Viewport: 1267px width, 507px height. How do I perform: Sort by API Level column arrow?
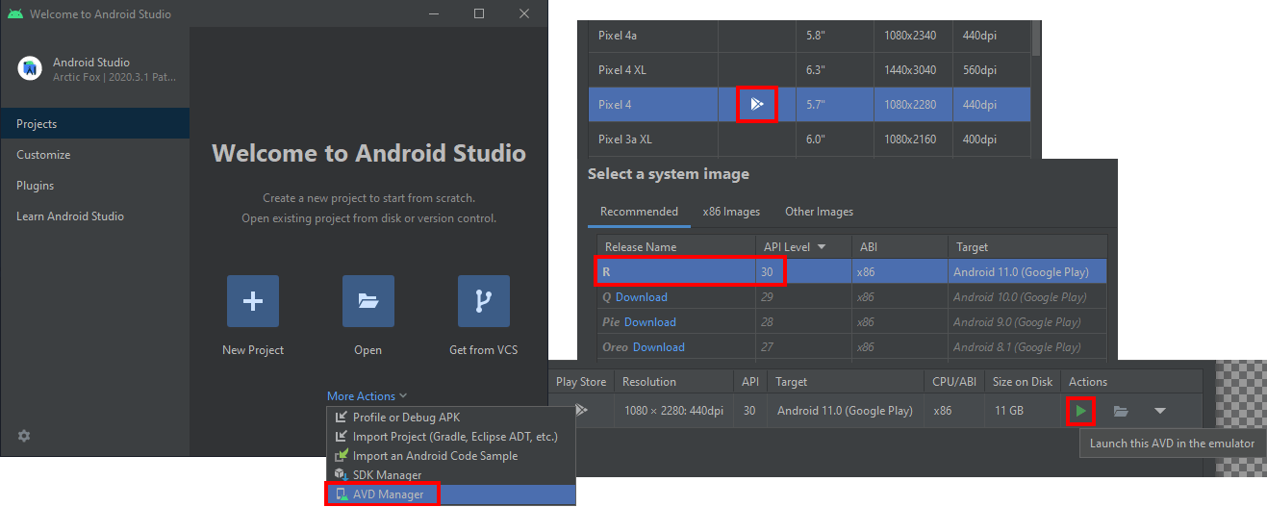coord(822,247)
